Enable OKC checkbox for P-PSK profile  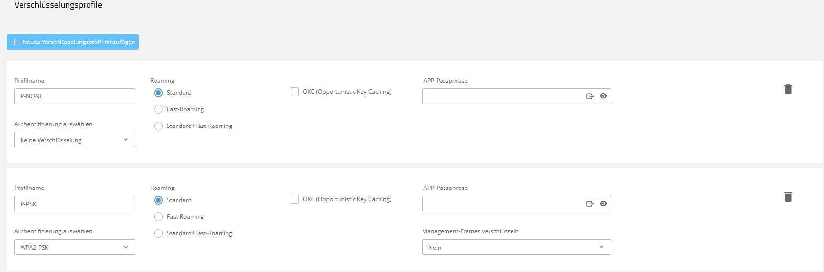click(x=294, y=199)
